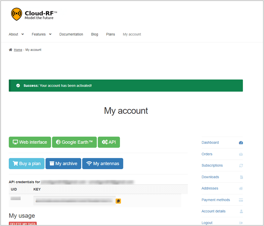
Task: Click the Orders basket icon
Action: (241, 154)
